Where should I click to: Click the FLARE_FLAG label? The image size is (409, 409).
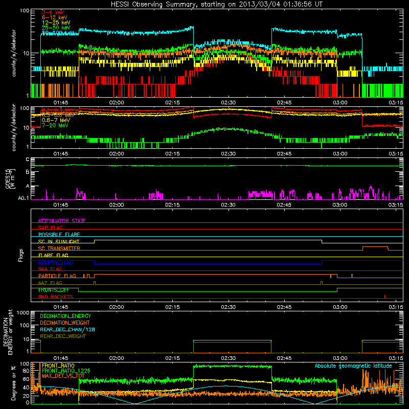53,255
